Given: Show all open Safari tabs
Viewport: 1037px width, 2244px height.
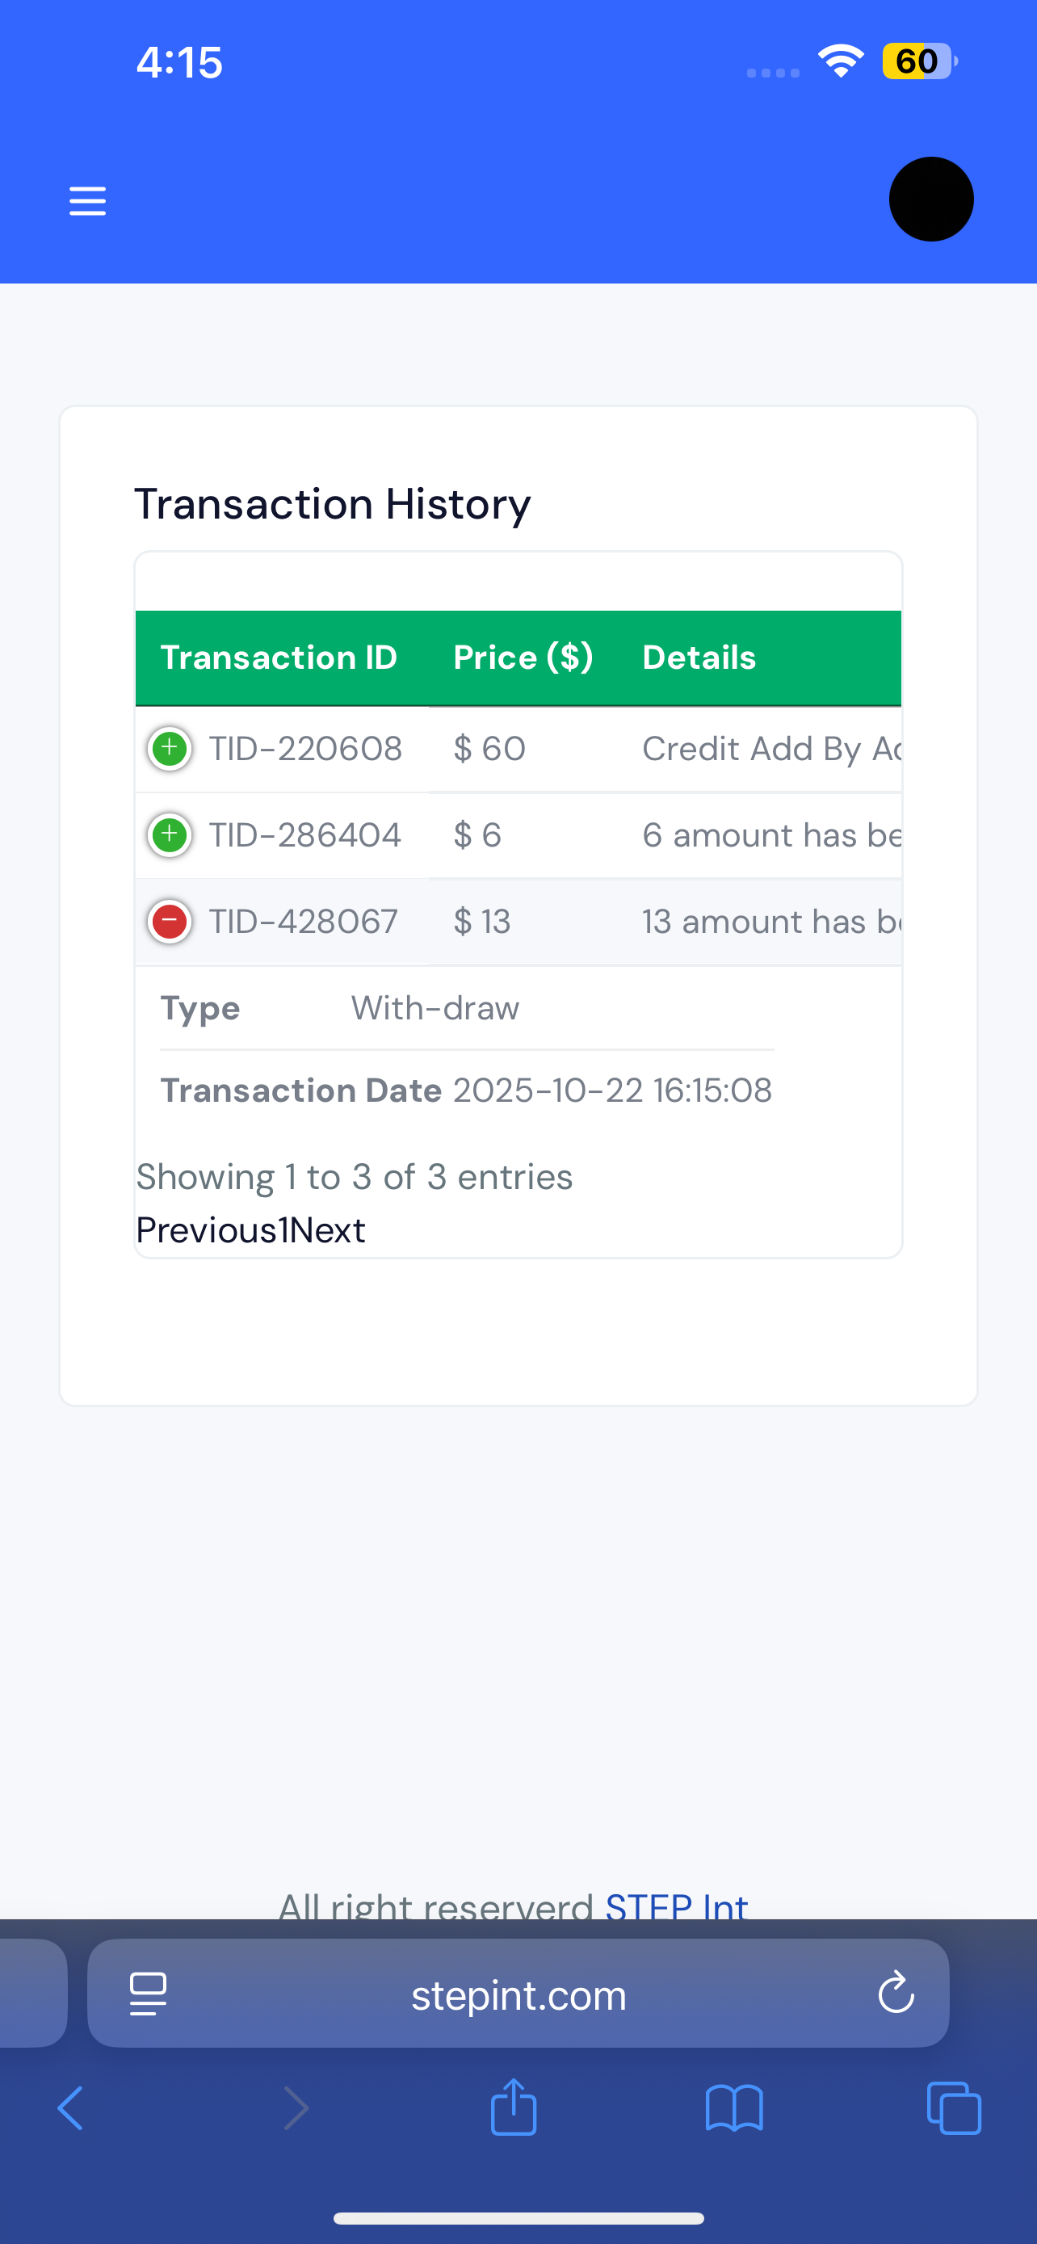Looking at the screenshot, I should point(955,2108).
